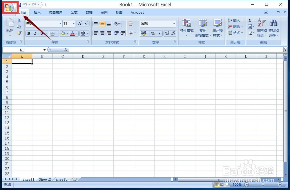This screenshot has height=190, width=290.
Task: Insert a new worksheet tab icon
Action: coord(75,179)
